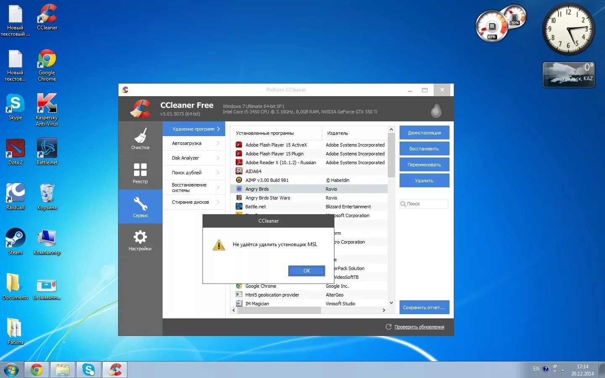Screen dimensions: 605x378
Task: Follow the Проверить обновления link
Action: (419, 327)
